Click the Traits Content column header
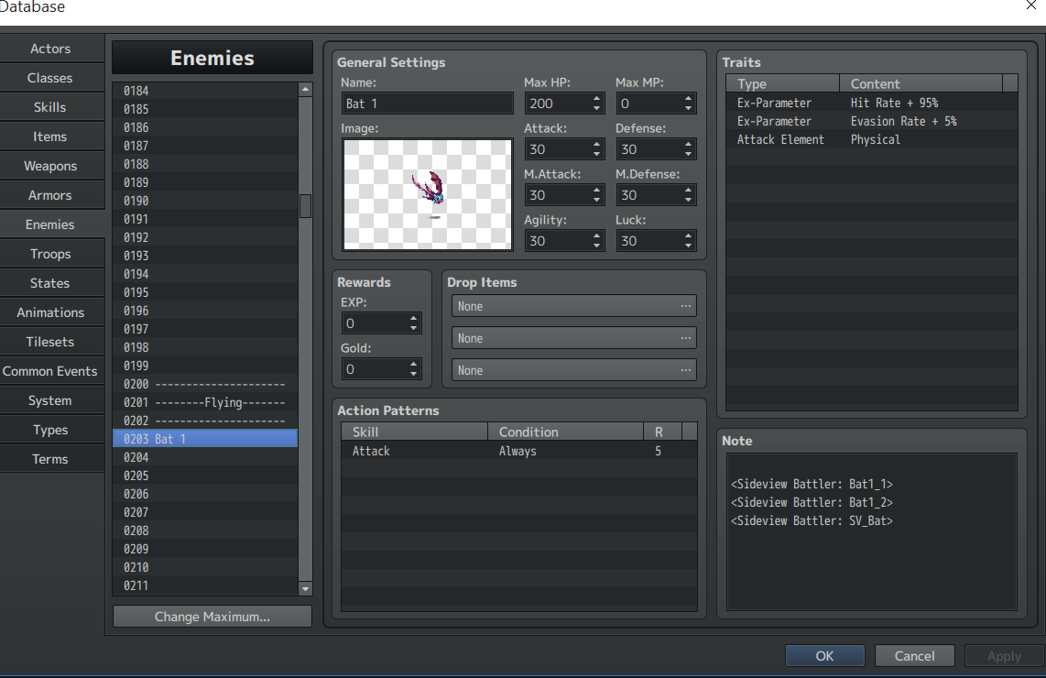Screen dimensions: 1046x678 tap(921, 83)
